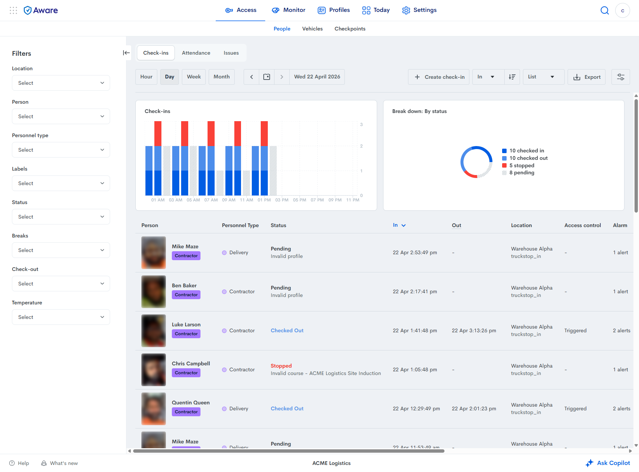
Task: Go to next day arrow
Action: tap(282, 77)
